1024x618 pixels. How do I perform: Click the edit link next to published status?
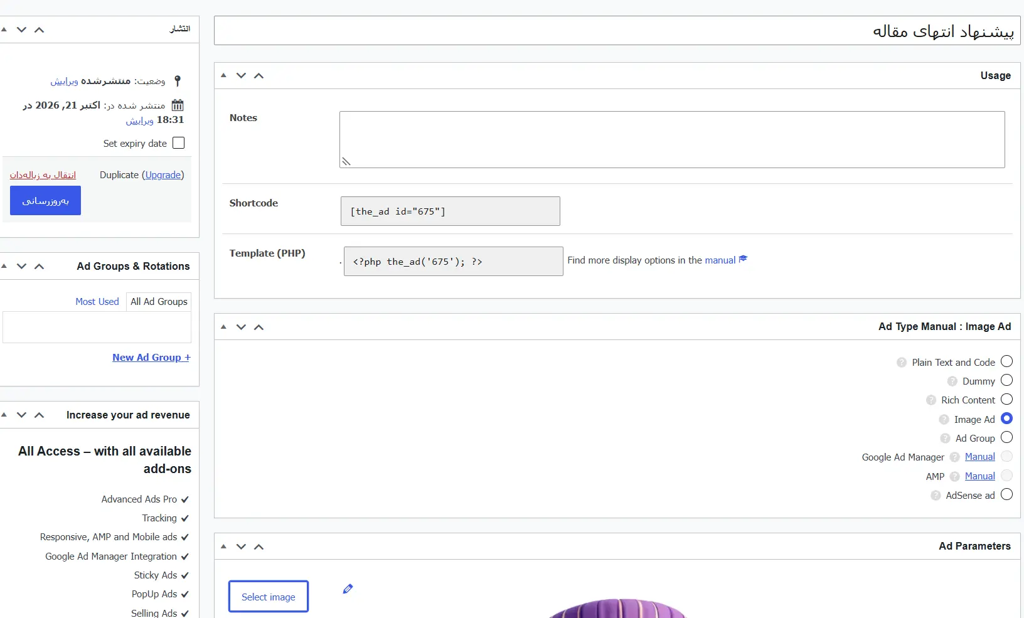(x=64, y=81)
